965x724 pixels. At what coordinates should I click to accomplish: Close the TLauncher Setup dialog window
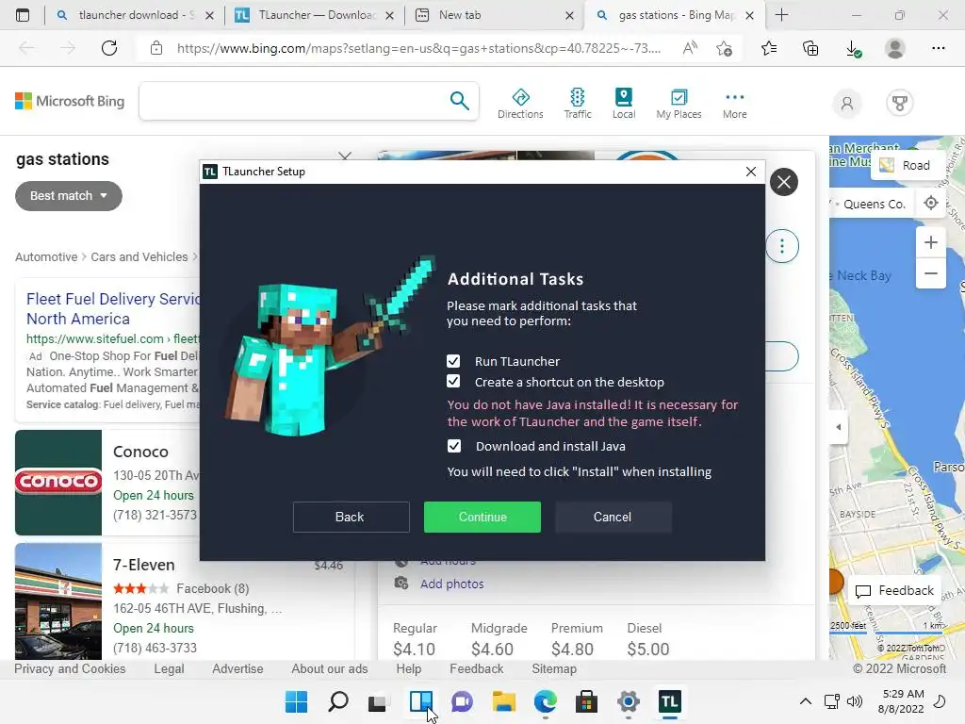(x=751, y=172)
